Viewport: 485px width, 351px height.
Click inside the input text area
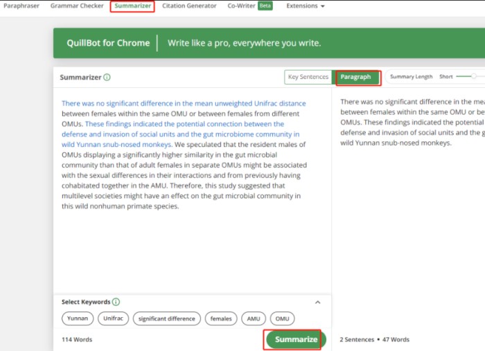(192, 190)
